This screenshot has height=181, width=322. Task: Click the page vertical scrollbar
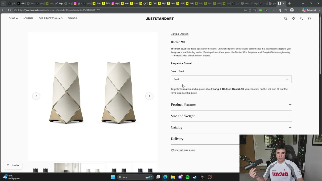(x=320, y=45)
